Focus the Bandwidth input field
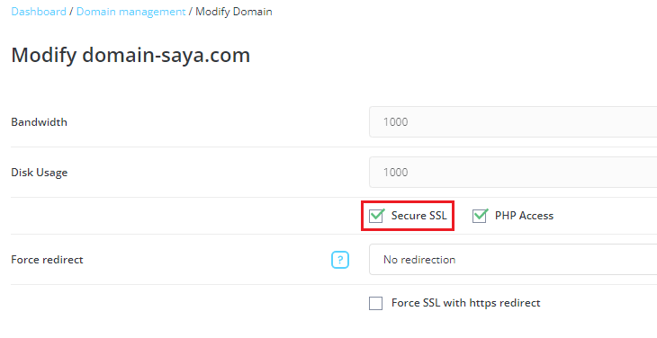The height and width of the screenshot is (338, 657). (x=513, y=121)
